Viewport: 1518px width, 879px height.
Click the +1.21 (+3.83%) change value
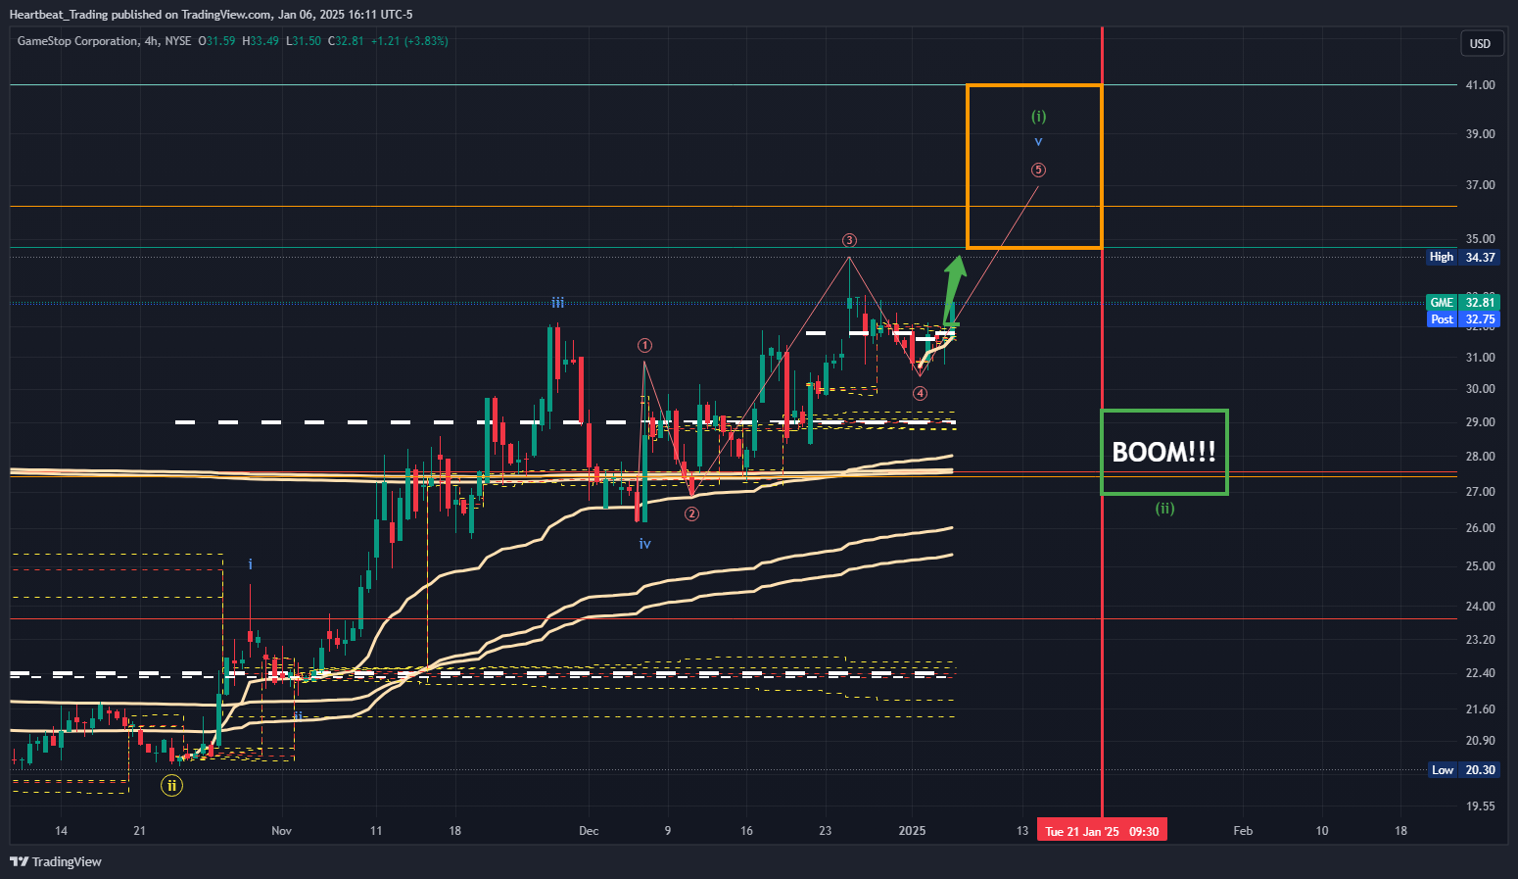coord(409,41)
